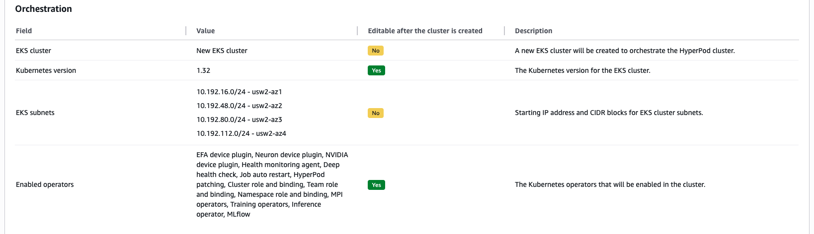Click the 10.192.112.0/24 - usw2-az4 subnet entry
The height and width of the screenshot is (234, 814).
241,133
